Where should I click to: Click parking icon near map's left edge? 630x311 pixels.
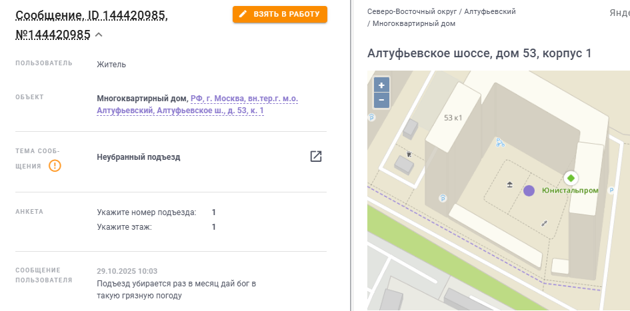point(371,118)
